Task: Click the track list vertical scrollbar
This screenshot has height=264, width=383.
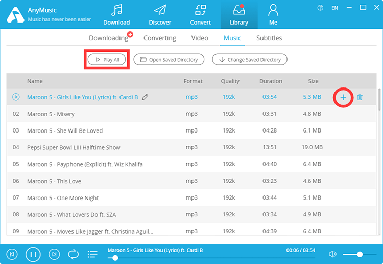Action: (x=379, y=100)
